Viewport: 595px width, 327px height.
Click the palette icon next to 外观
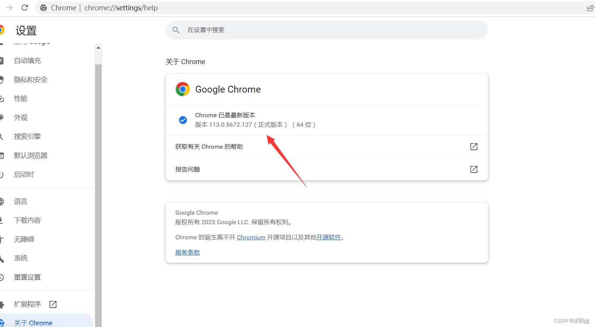coord(2,118)
